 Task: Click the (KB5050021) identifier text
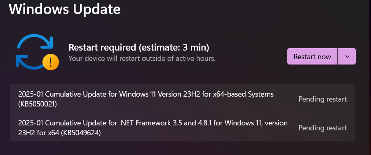point(38,104)
